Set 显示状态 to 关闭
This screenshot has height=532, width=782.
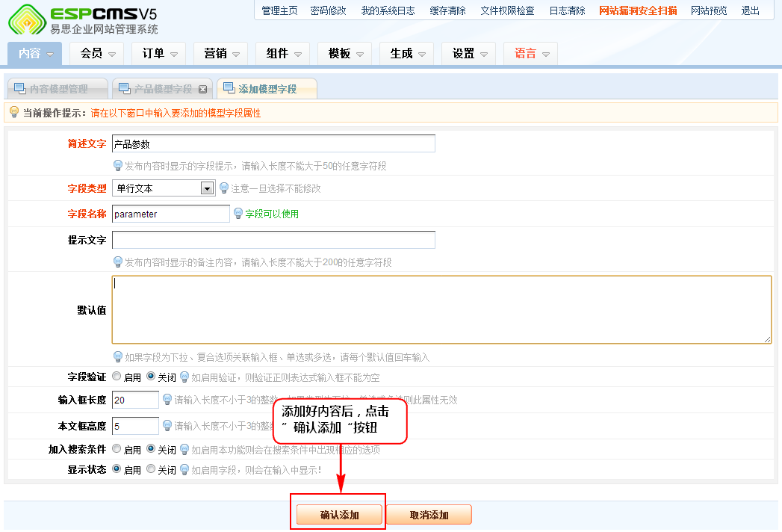coord(151,469)
